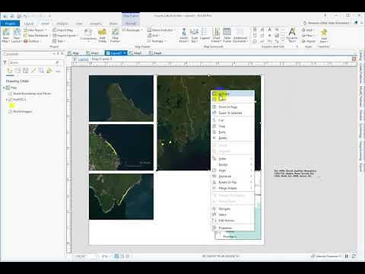
Task: Click New Report in the ribbon
Action: coord(35,30)
